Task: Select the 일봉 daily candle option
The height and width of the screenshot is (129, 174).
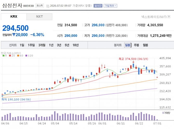Action: 128,45
